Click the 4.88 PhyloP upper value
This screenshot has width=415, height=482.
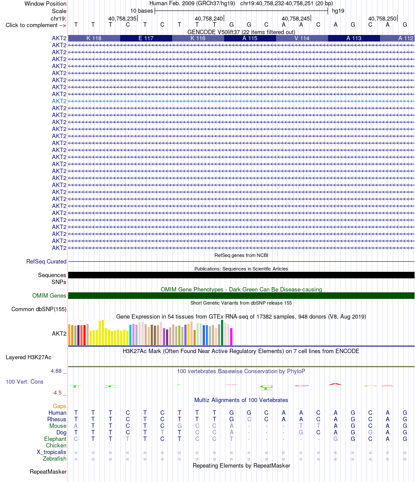(56, 371)
